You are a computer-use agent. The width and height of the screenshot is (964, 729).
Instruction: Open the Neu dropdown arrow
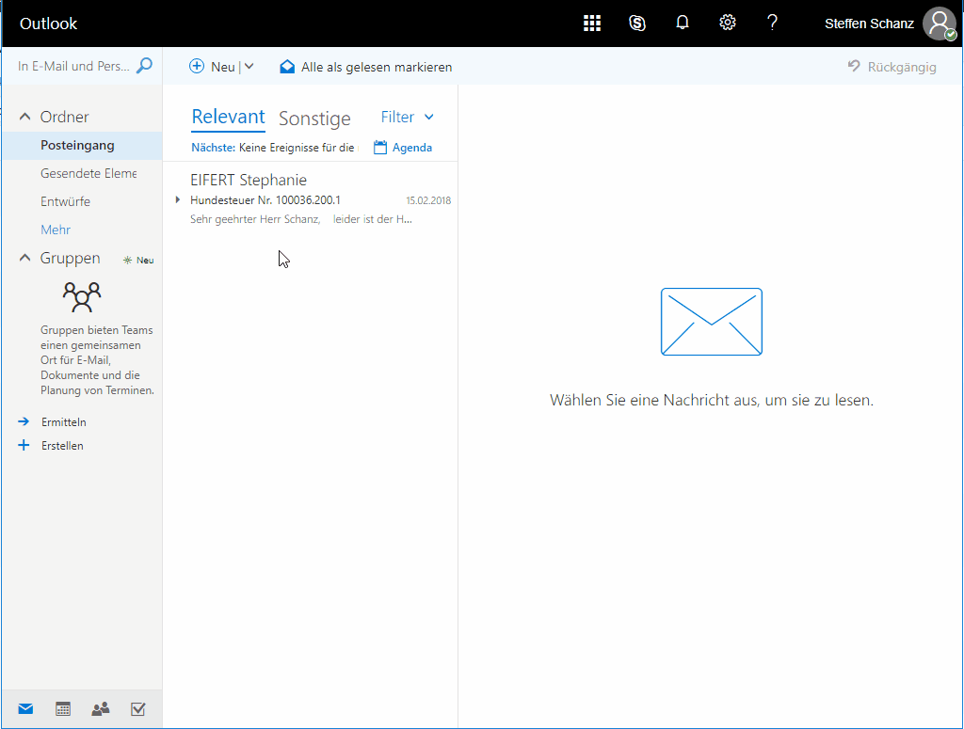point(249,67)
